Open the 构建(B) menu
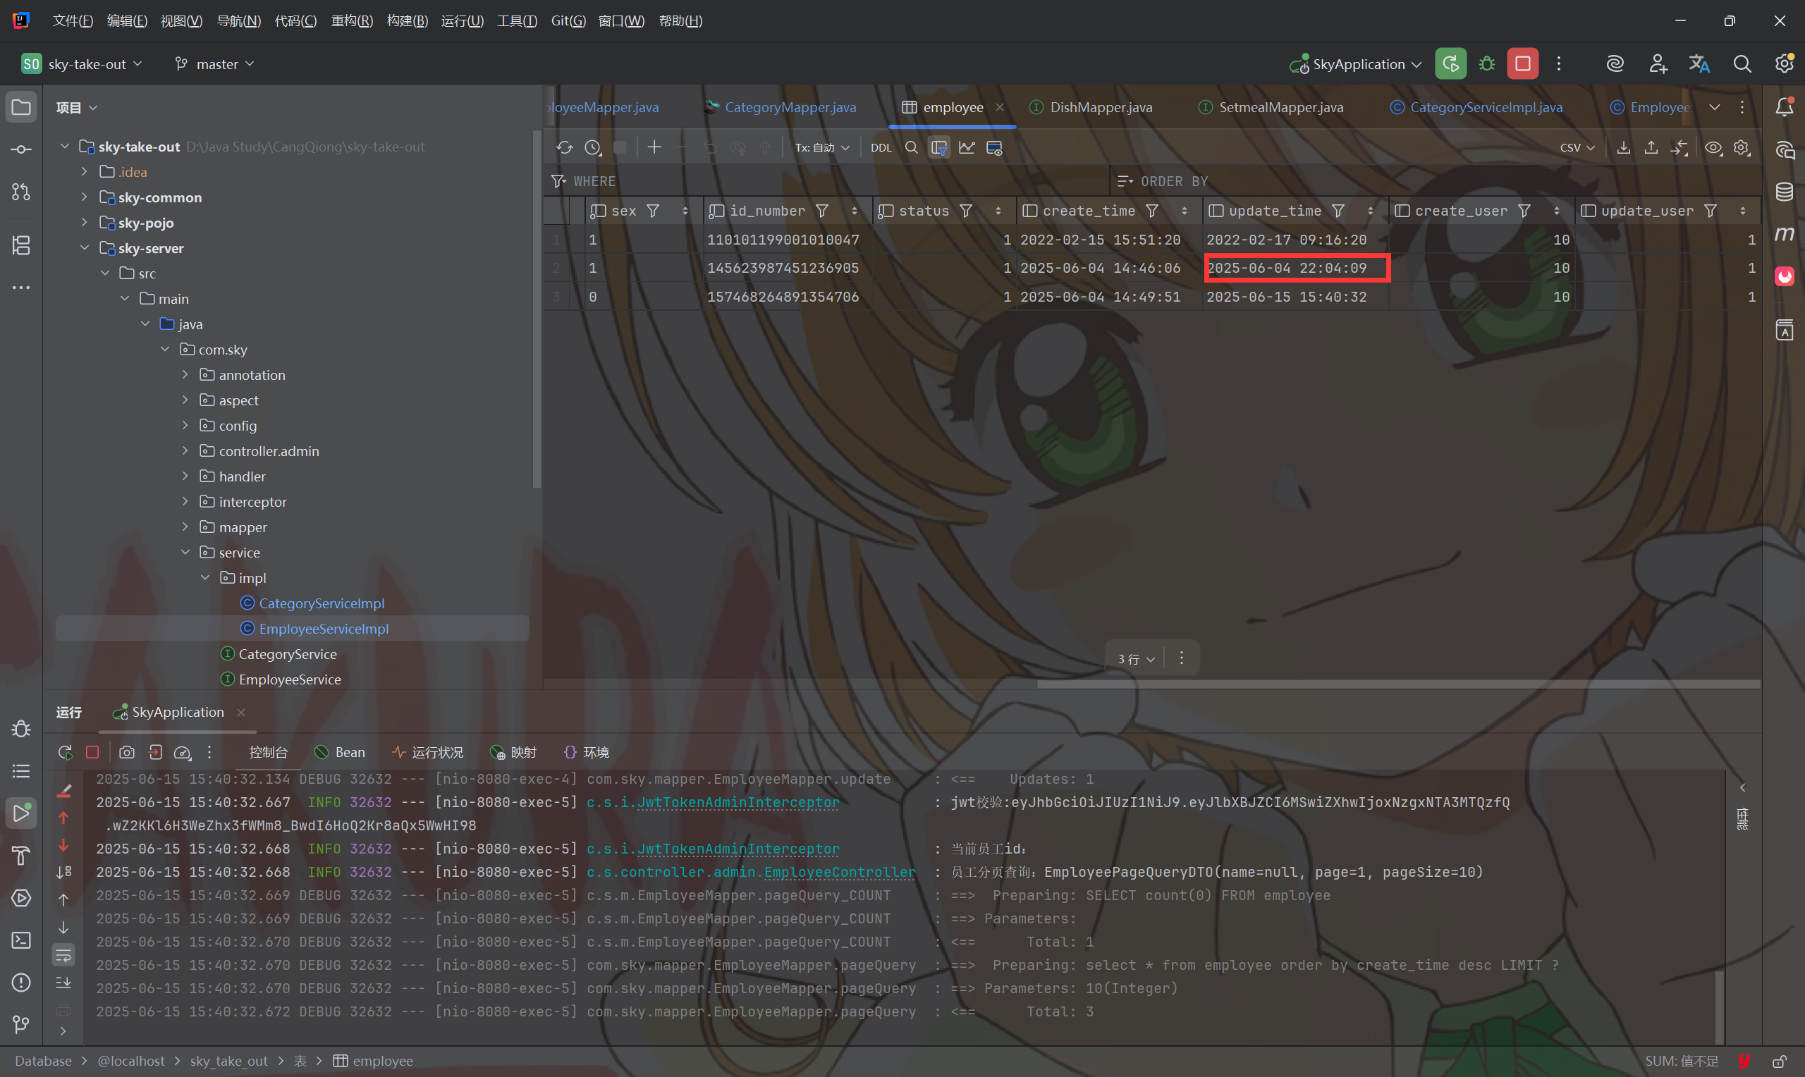1805x1077 pixels. [x=406, y=20]
